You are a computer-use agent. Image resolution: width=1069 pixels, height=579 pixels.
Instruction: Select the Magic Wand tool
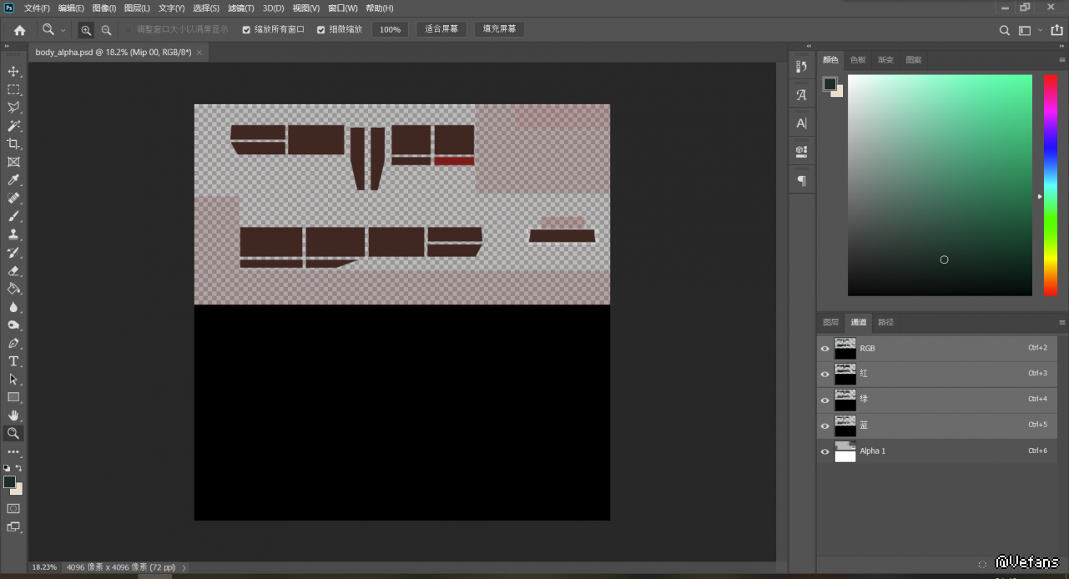click(13, 126)
